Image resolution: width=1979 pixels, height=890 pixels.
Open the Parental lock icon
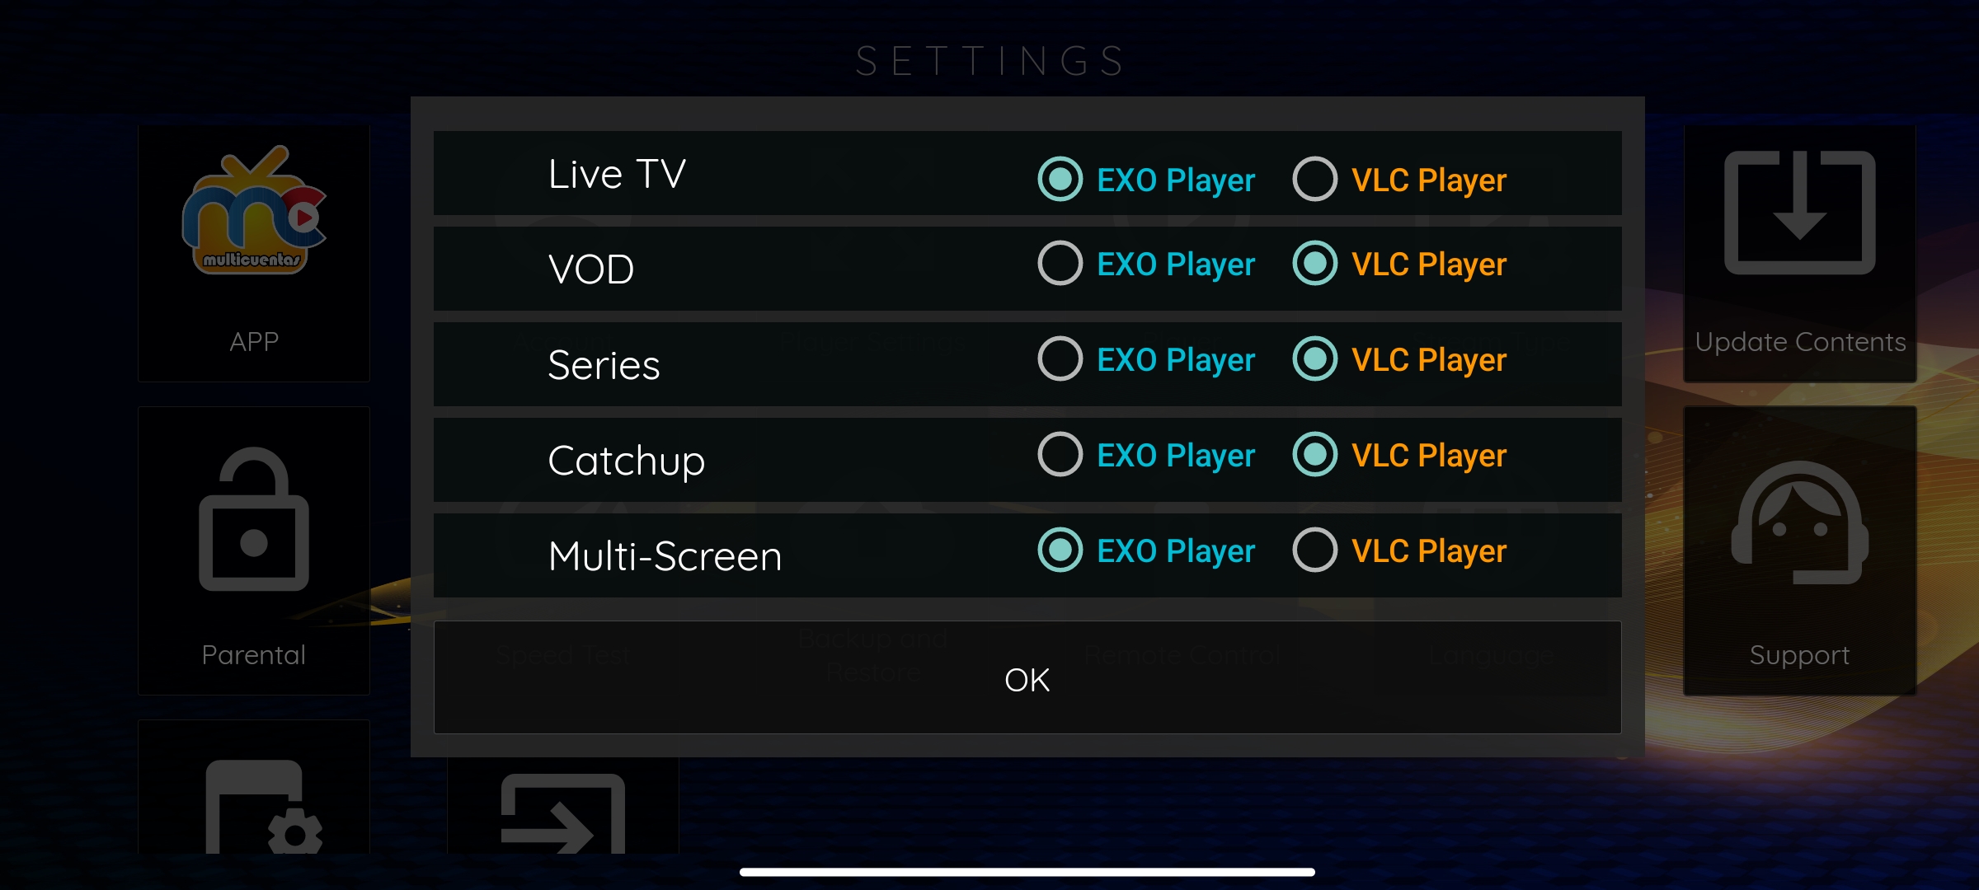254,519
